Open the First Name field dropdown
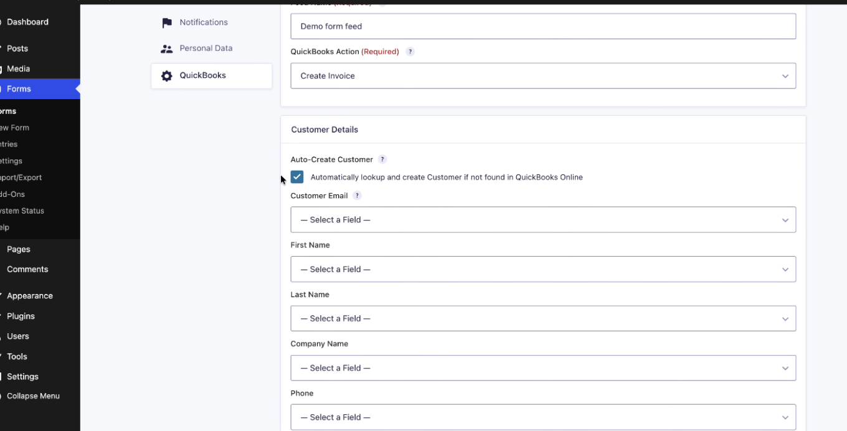 pos(543,269)
